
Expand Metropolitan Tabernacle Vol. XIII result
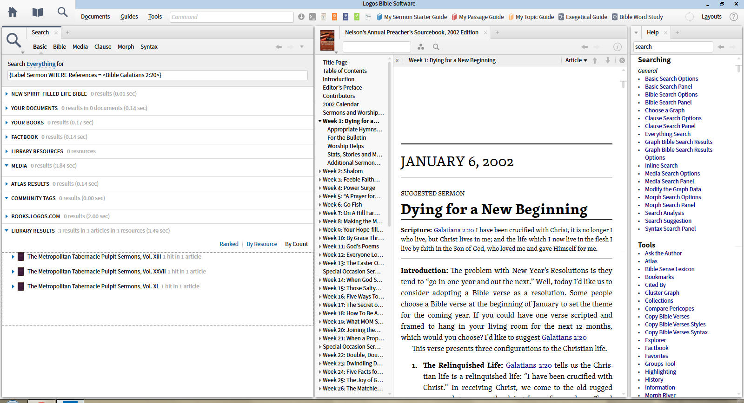[13, 257]
